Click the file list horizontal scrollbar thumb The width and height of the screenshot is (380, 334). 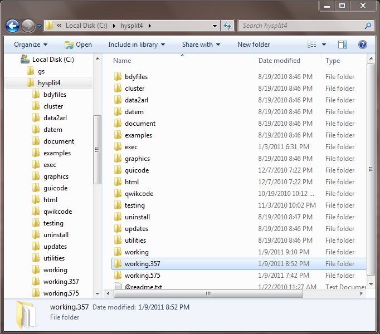(208, 293)
